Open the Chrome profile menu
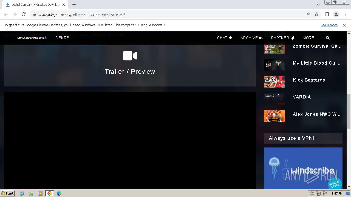 (x=336, y=14)
